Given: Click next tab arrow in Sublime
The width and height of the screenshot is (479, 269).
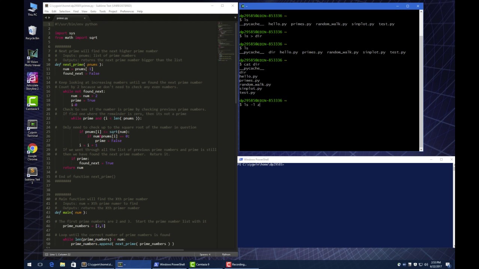Looking at the screenshot, I should [49, 18].
